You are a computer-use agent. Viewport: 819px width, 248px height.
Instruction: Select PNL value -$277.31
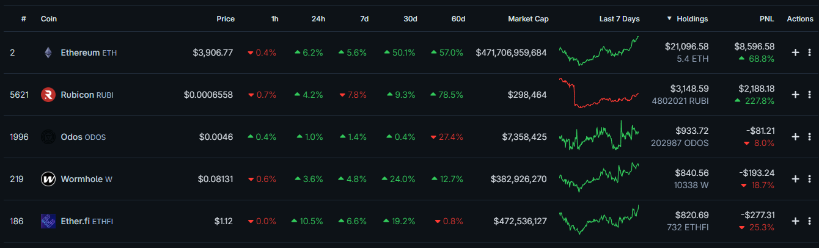click(758, 215)
